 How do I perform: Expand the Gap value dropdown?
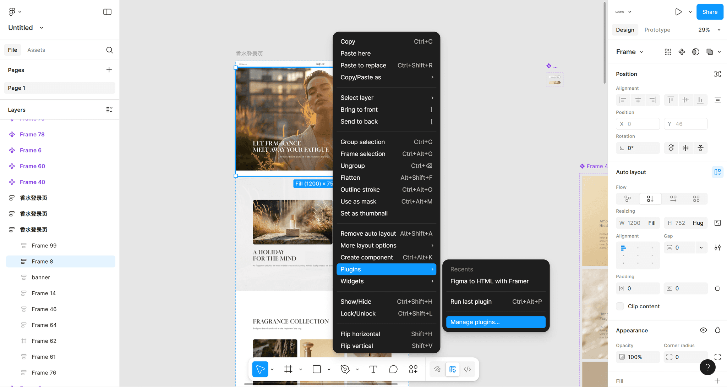click(x=701, y=248)
